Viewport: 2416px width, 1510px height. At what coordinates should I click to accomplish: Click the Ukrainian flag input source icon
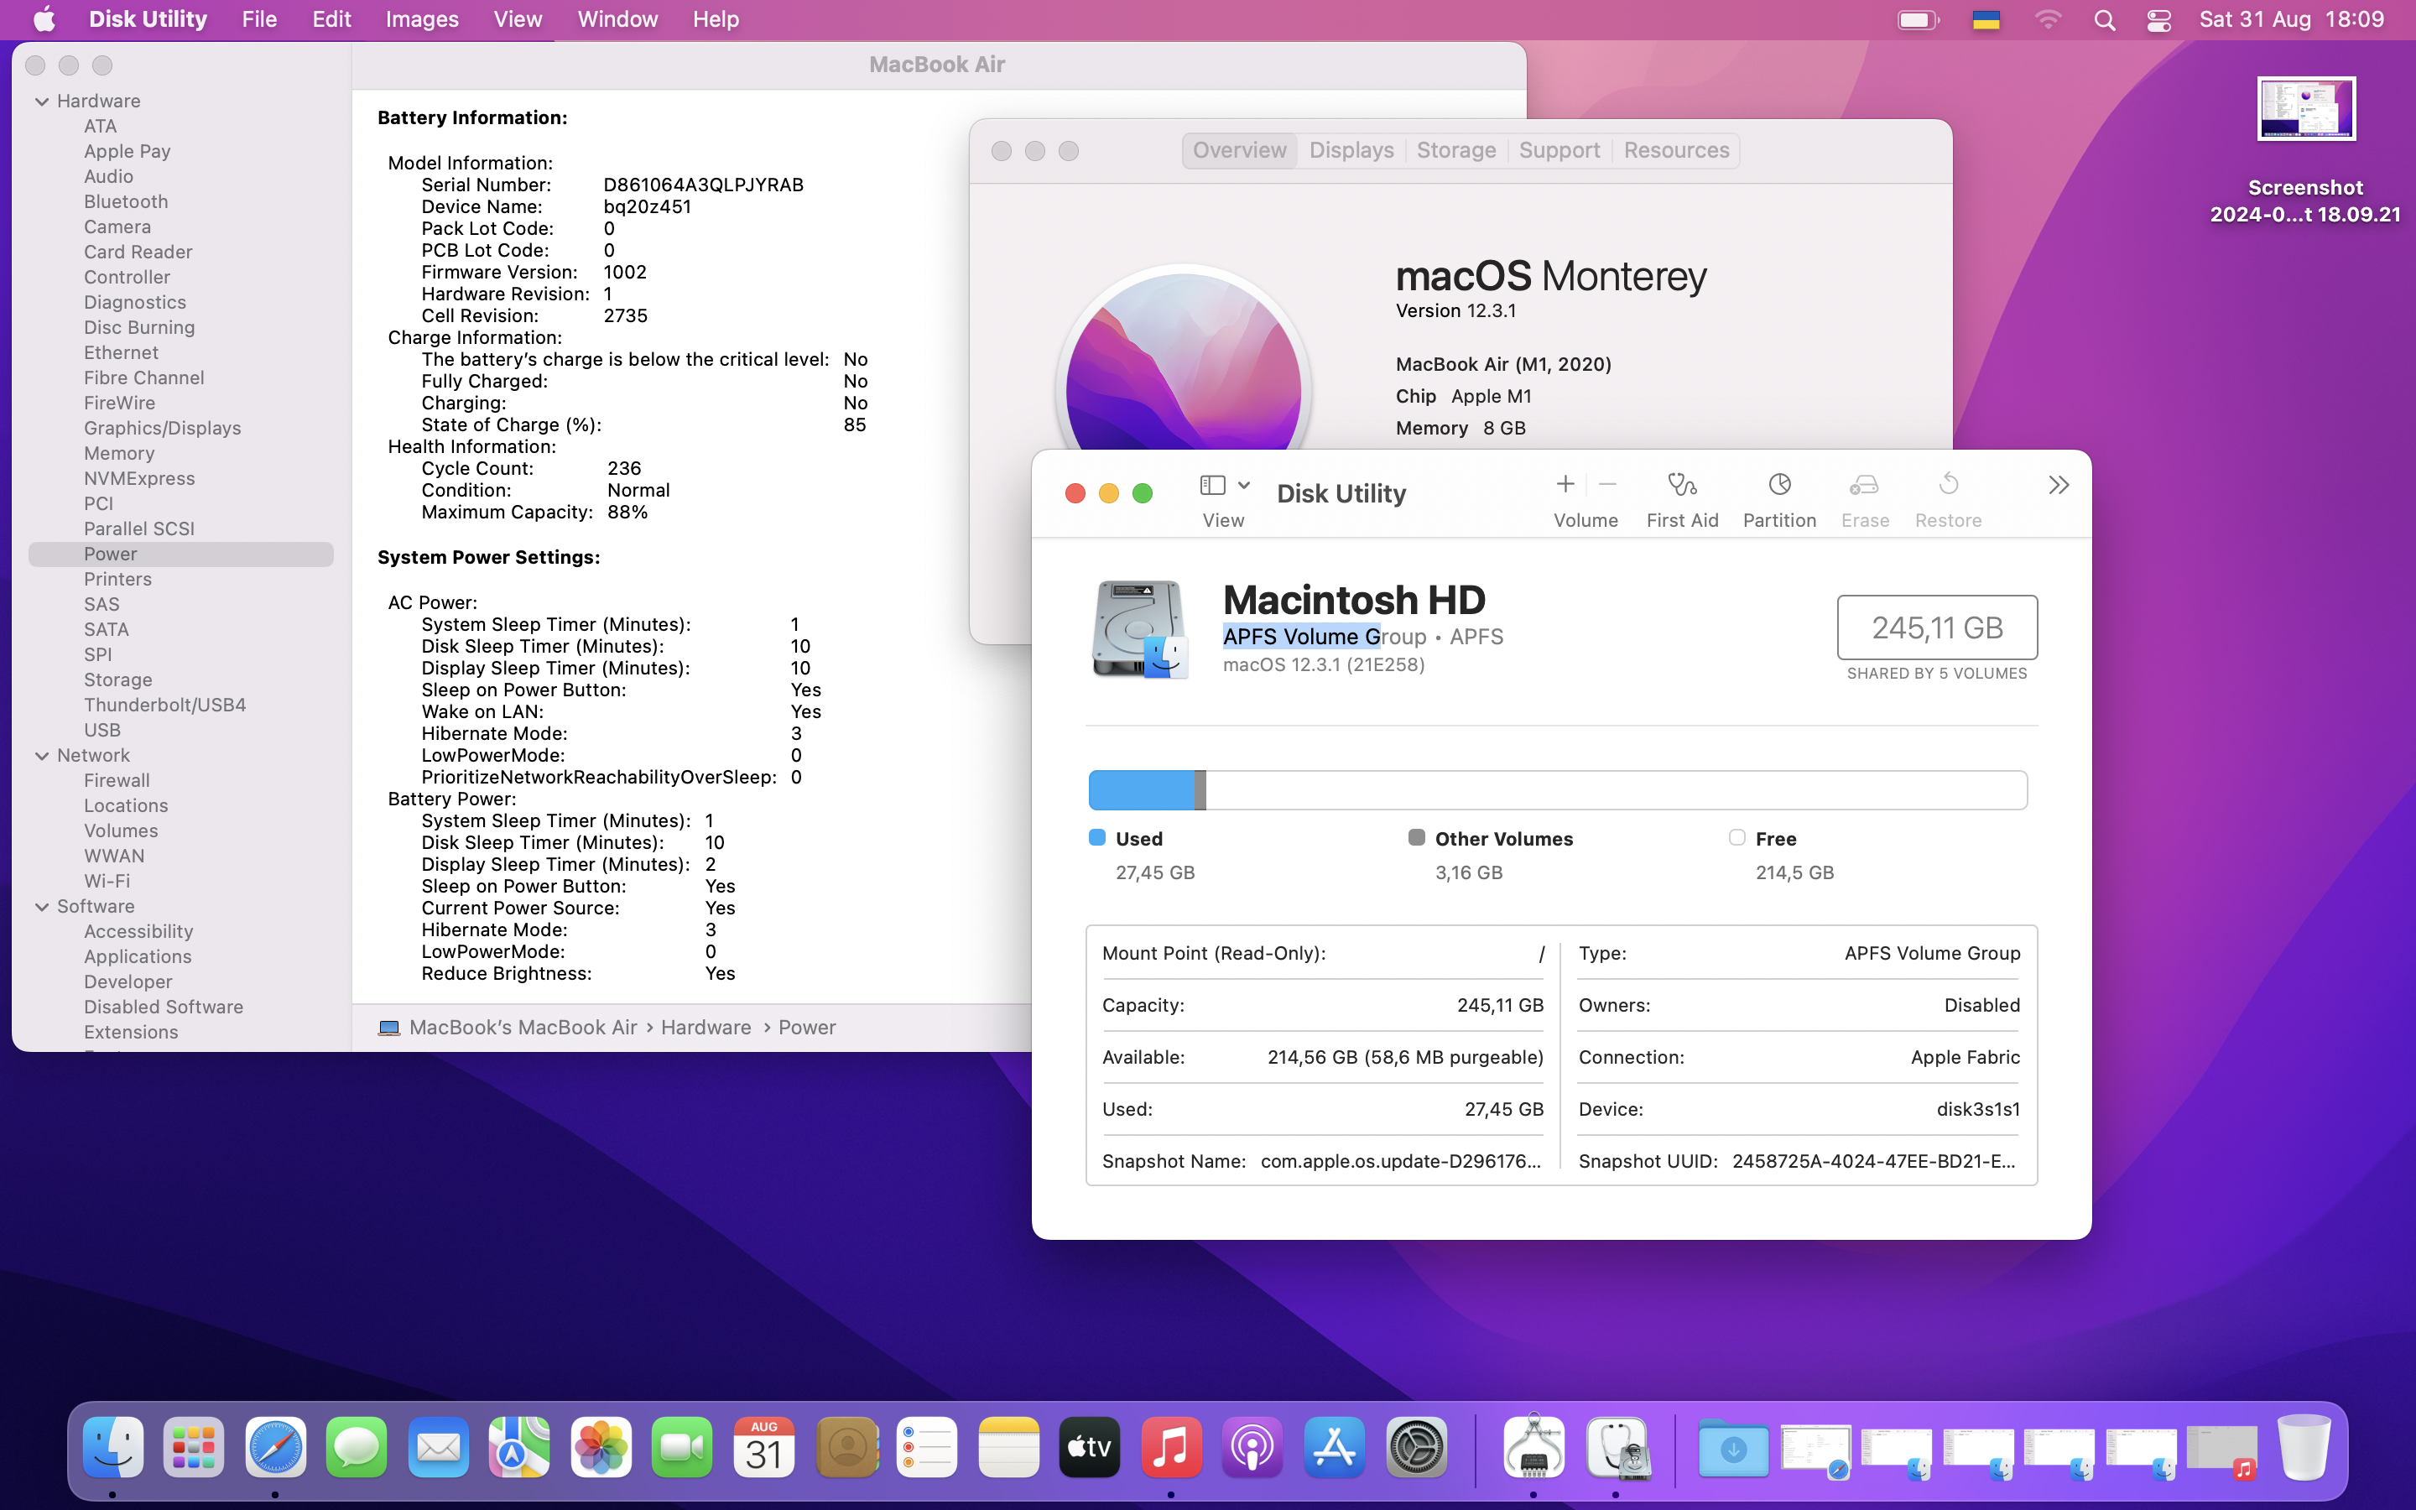1986,20
